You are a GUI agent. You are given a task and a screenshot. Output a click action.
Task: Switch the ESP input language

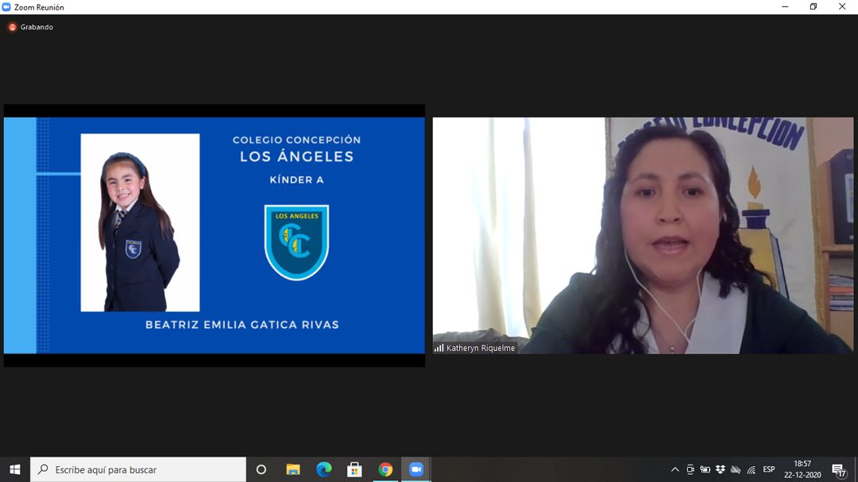(x=769, y=469)
